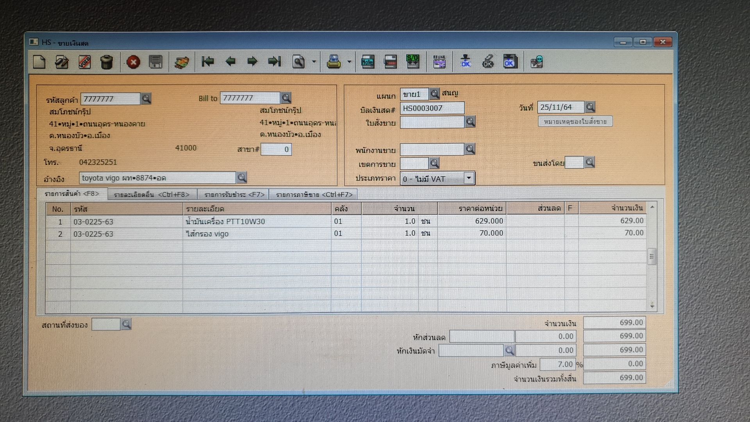This screenshot has width=750, height=422.
Task: Click the printer icon
Action: click(x=334, y=62)
